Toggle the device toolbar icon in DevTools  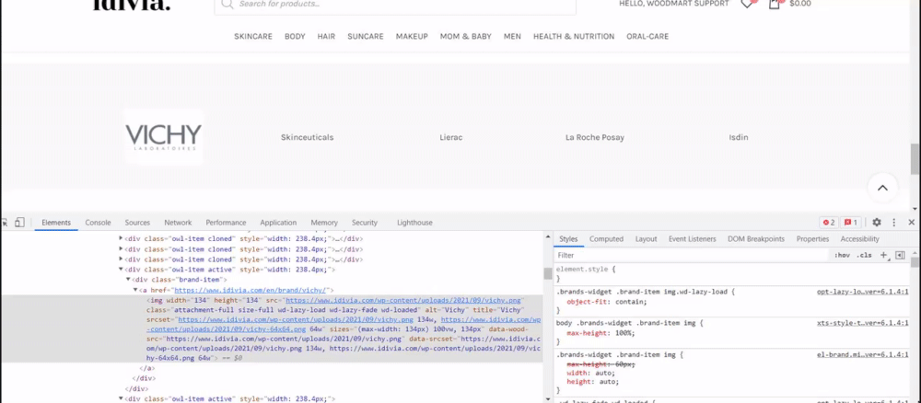point(19,223)
